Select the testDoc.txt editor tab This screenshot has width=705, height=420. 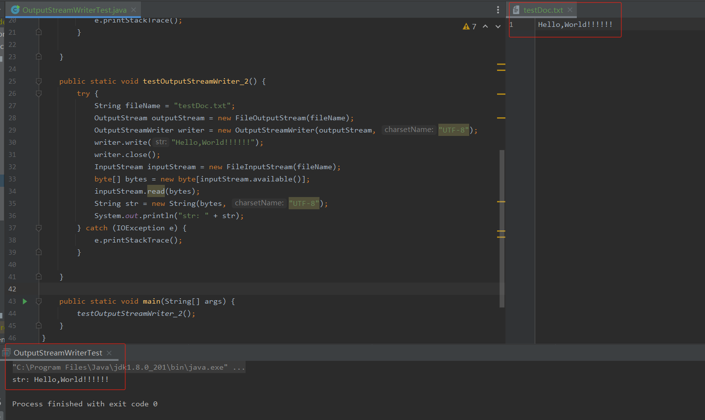tap(543, 10)
